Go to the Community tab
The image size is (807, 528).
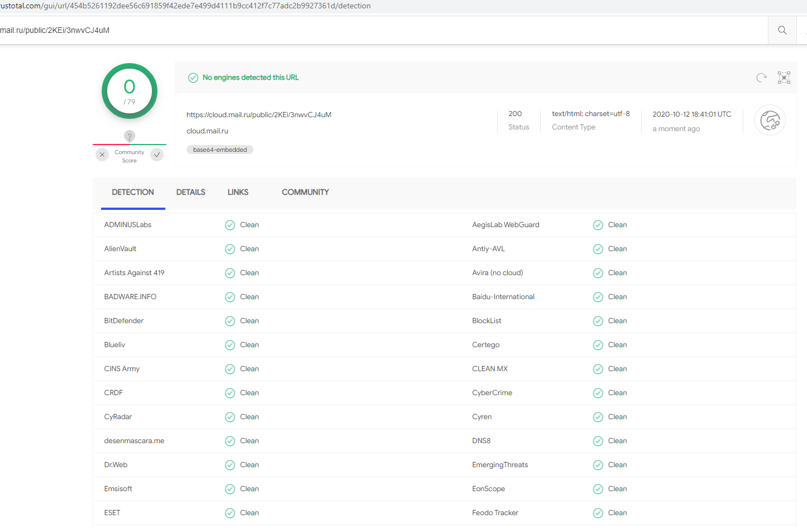pos(305,192)
